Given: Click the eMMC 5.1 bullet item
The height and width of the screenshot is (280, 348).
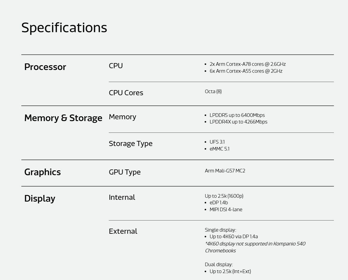Looking at the screenshot, I should pyautogui.click(x=219, y=149).
